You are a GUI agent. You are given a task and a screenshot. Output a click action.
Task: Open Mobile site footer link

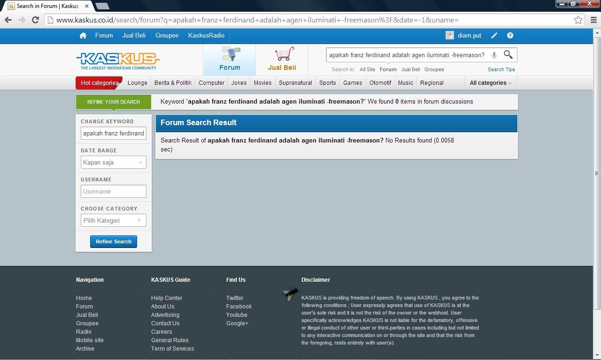tap(90, 340)
